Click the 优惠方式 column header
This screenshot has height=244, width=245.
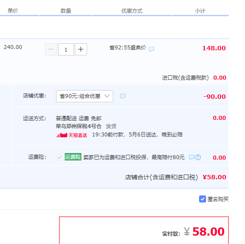(132, 11)
